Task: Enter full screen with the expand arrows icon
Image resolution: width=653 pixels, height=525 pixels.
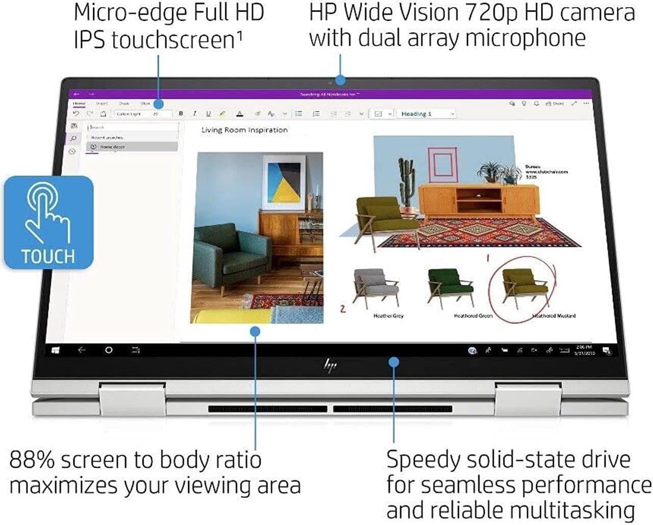Action: click(574, 103)
